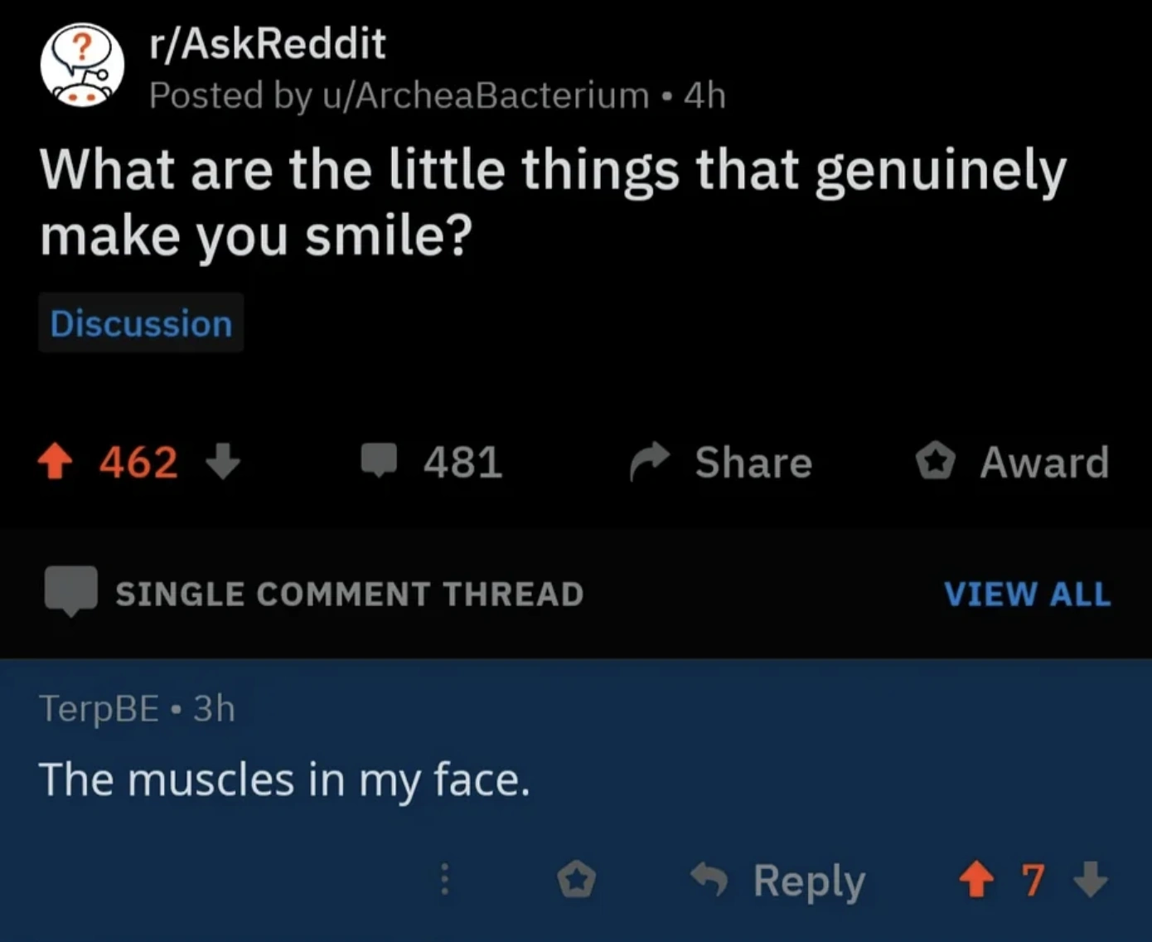Click the post Award badge icon

coord(935,462)
